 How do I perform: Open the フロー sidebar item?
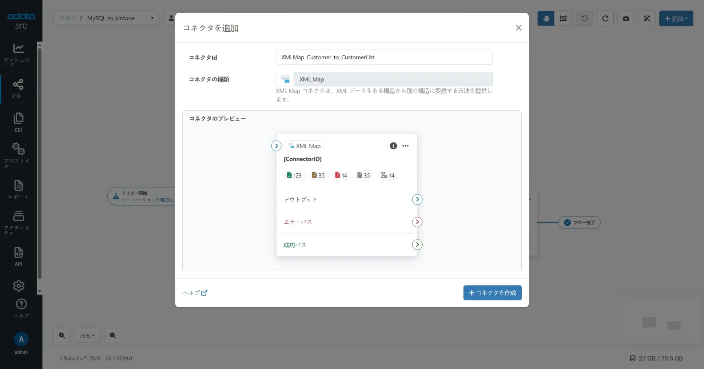click(x=18, y=89)
